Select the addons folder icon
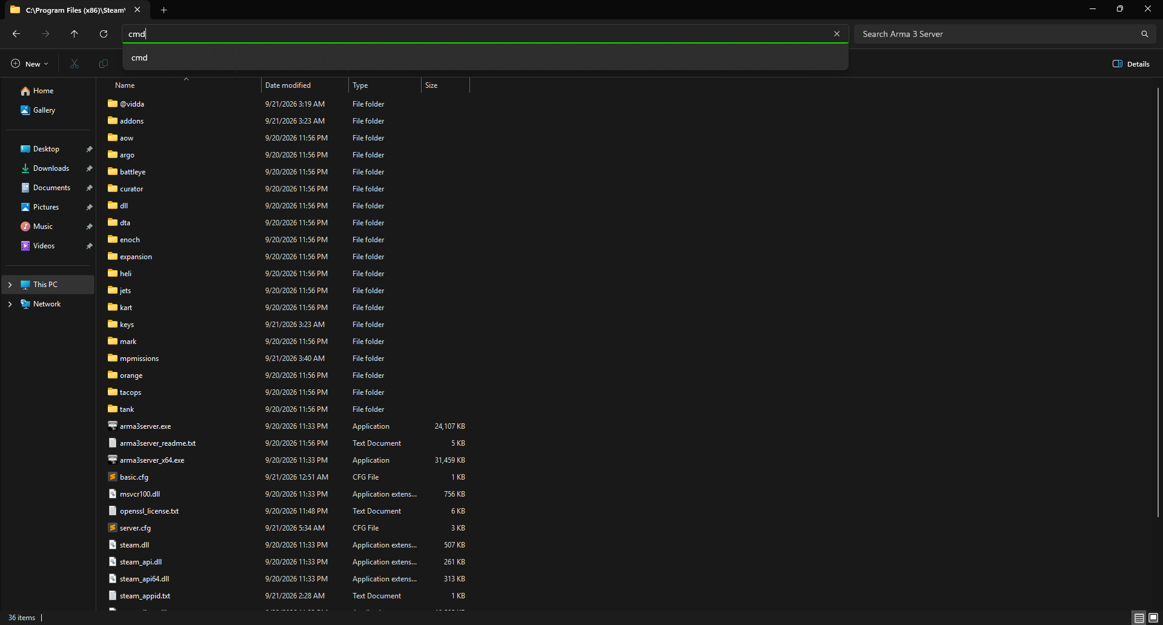This screenshot has height=625, width=1163. click(113, 121)
